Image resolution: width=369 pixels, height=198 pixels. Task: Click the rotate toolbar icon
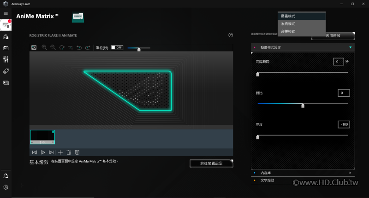tap(62, 48)
